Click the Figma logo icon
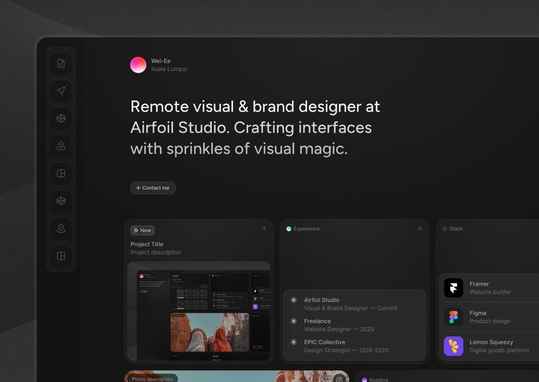The image size is (539, 382). point(453,317)
